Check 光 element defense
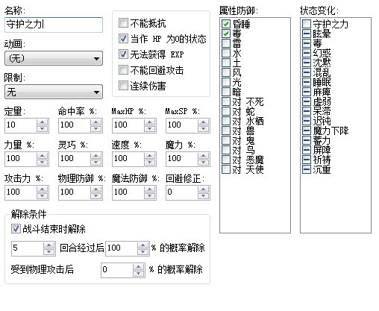The image size is (379, 311). [226, 82]
